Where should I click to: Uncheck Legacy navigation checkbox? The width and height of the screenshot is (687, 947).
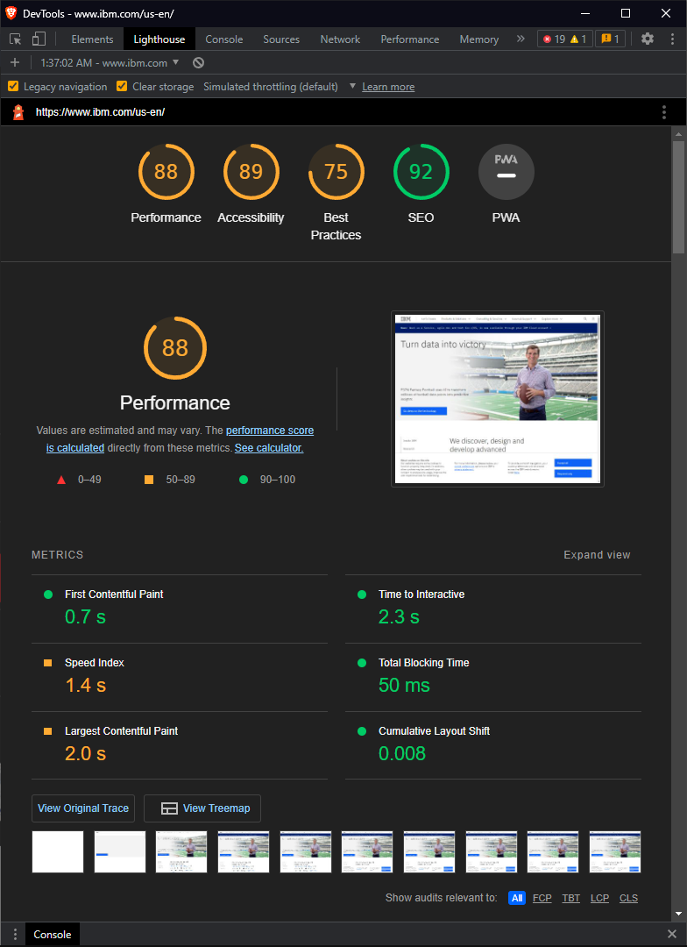point(12,86)
